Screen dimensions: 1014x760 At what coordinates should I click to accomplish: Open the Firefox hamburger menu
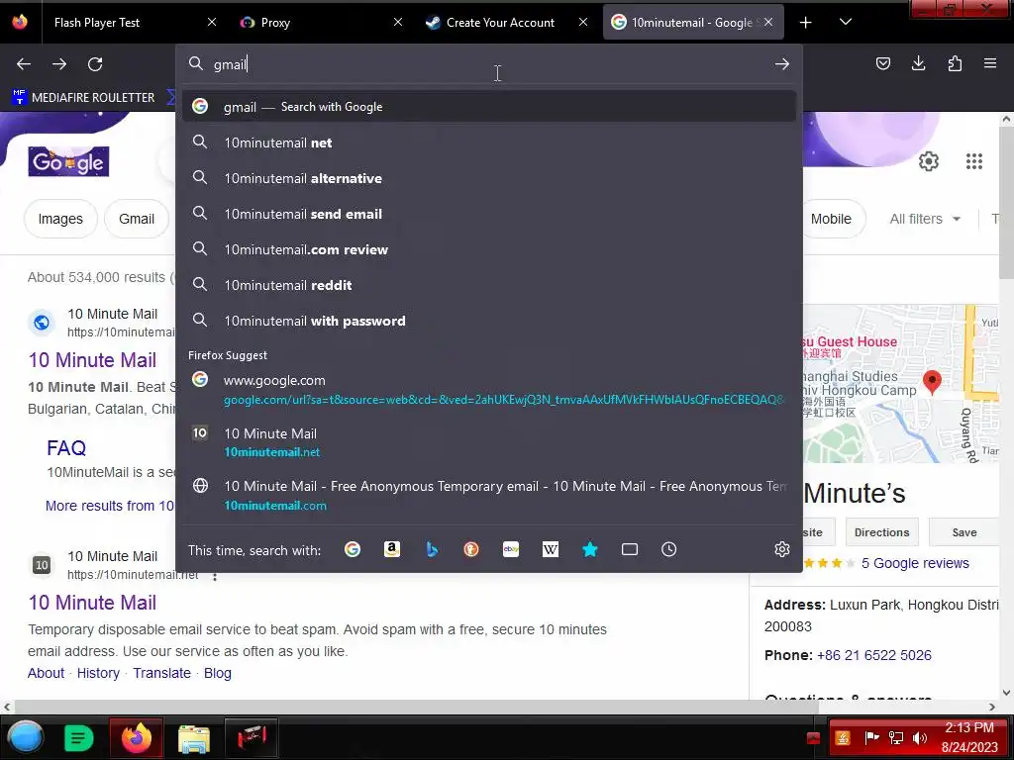tap(990, 63)
